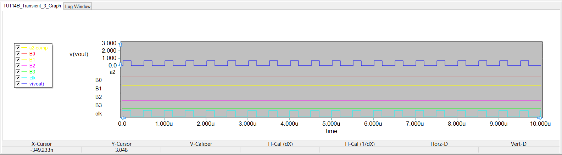
Task: Click the 6.000u time axis tick
Action: (373, 124)
